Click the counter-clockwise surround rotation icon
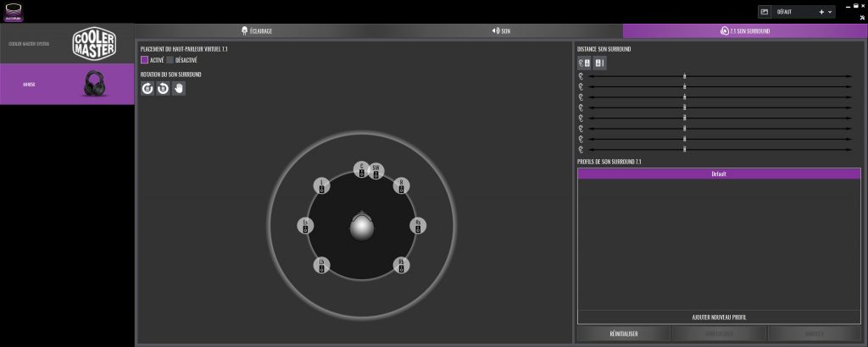Viewport: 868px width, 347px height. [x=163, y=88]
